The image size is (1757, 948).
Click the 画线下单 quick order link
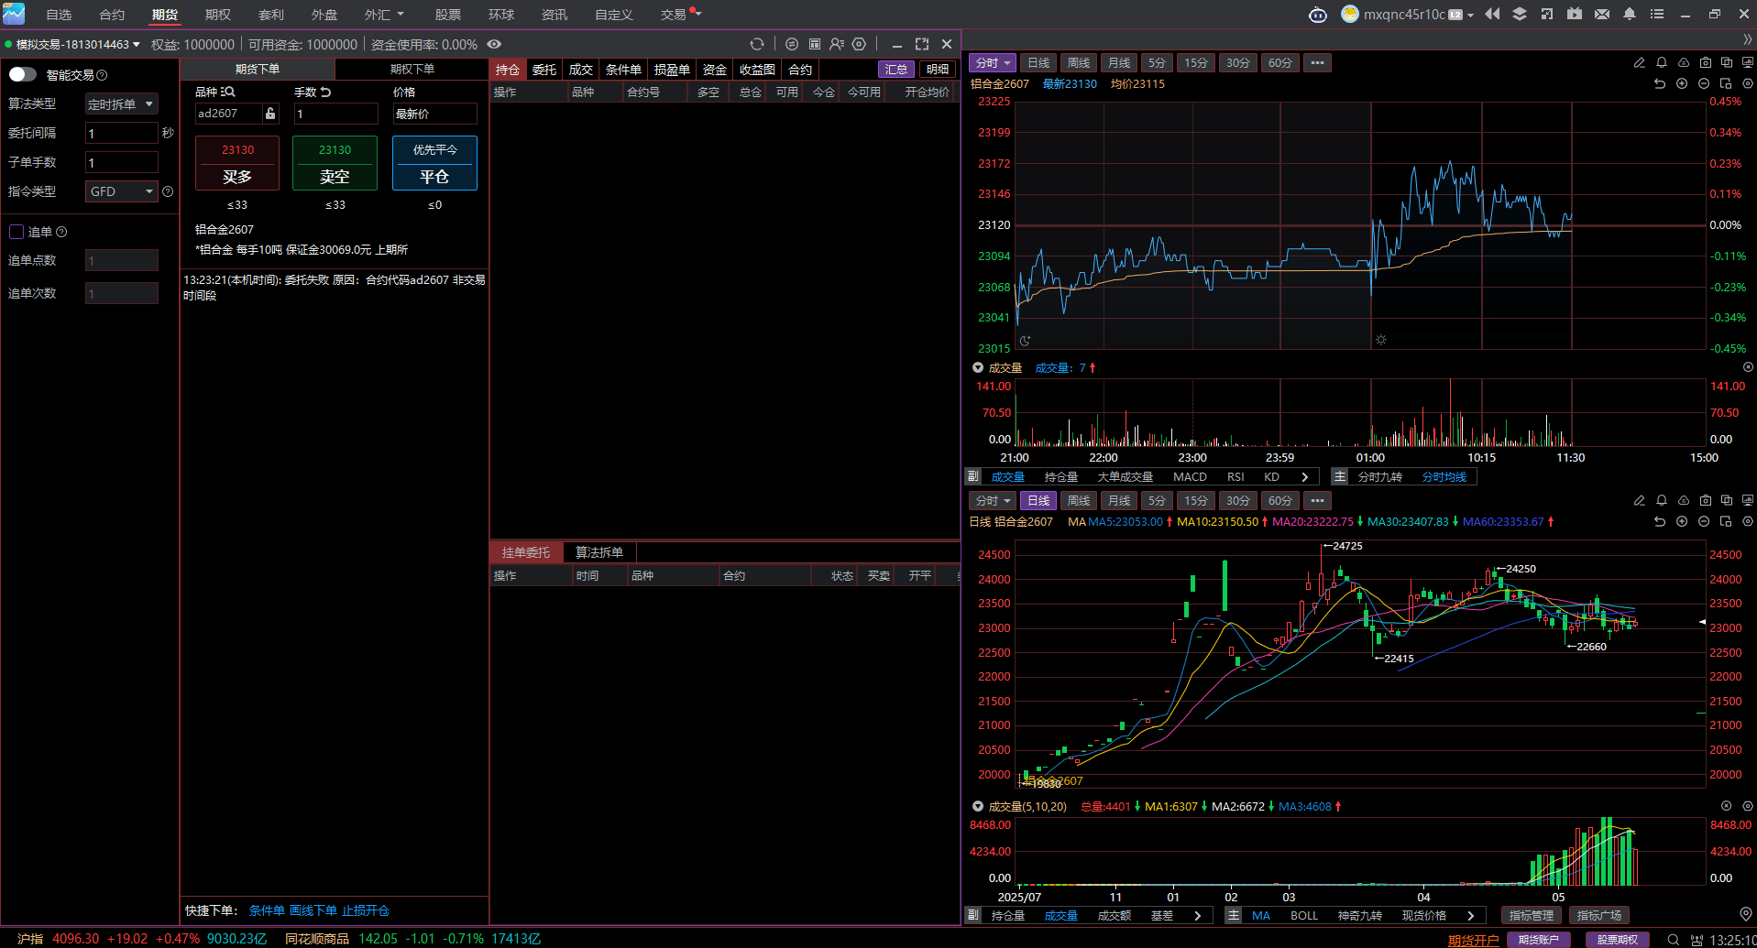(313, 910)
